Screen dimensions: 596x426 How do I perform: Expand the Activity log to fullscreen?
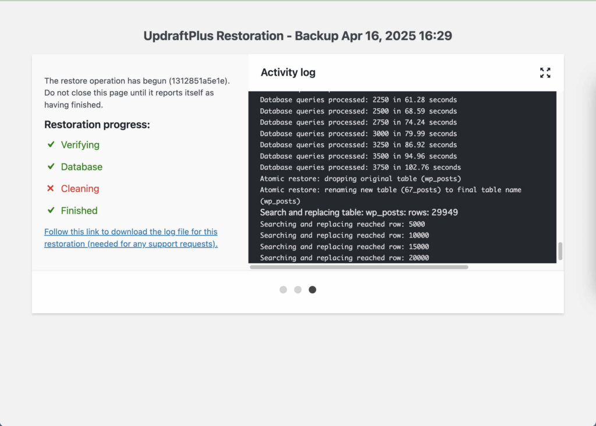(545, 73)
